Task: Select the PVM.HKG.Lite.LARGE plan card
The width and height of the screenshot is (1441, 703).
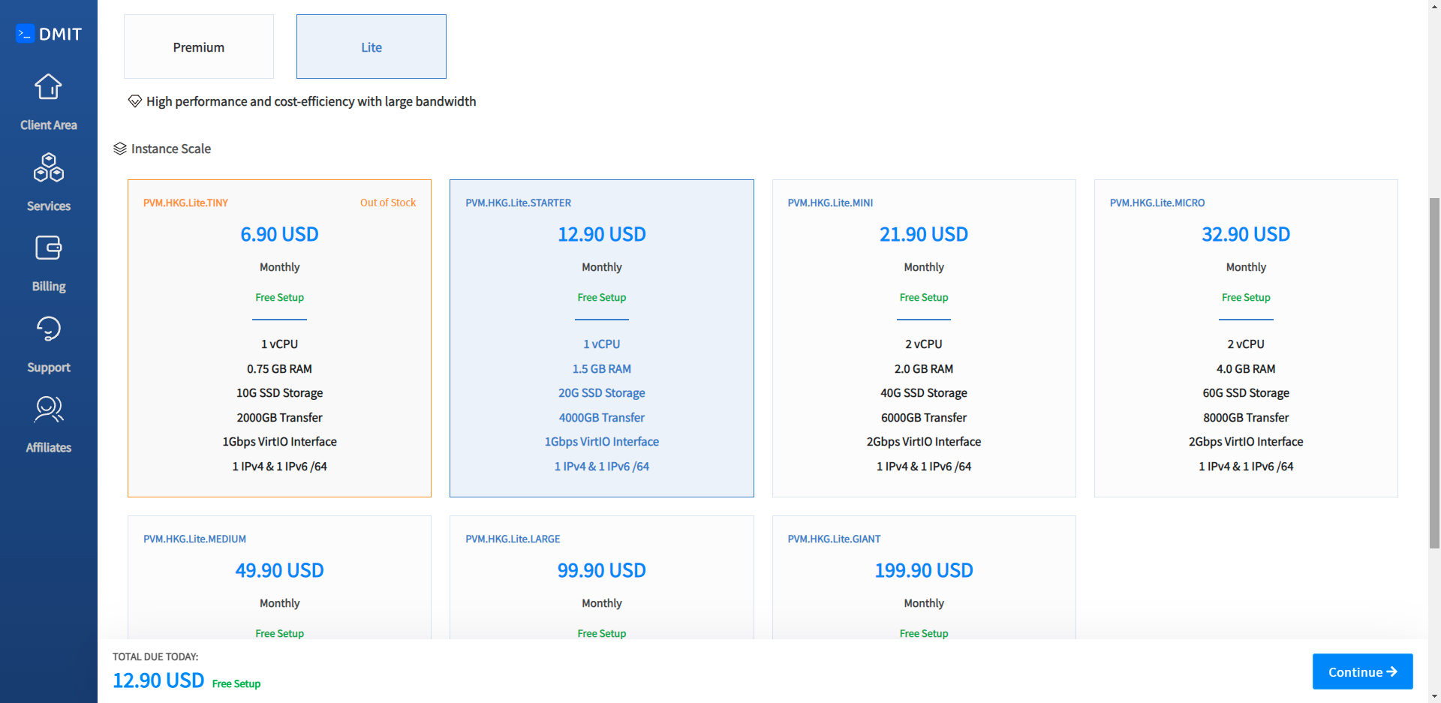Action: tap(602, 578)
